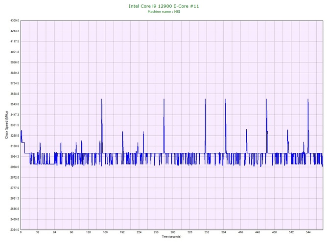Select the 3543.0 y-axis value

(15, 104)
